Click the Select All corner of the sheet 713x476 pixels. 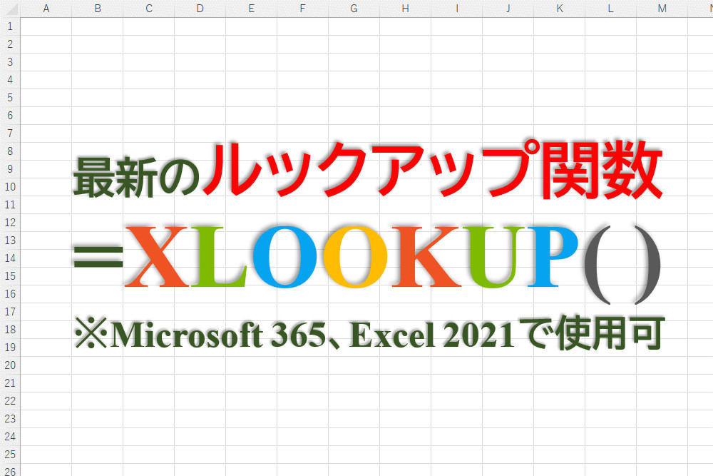point(10,9)
